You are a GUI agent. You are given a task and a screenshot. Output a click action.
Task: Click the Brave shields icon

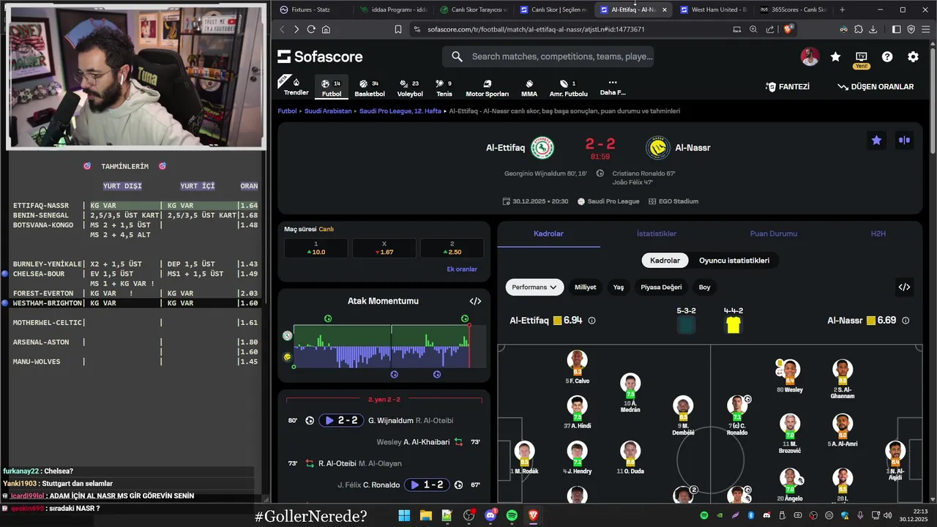click(788, 29)
